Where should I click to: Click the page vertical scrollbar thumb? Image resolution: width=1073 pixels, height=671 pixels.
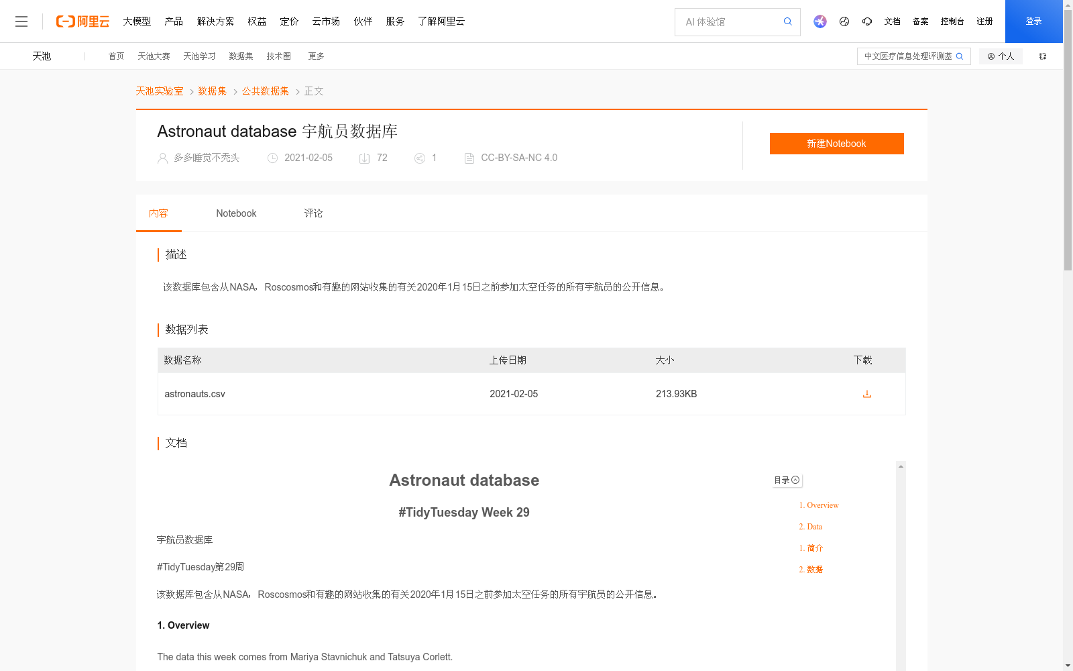click(1068, 141)
